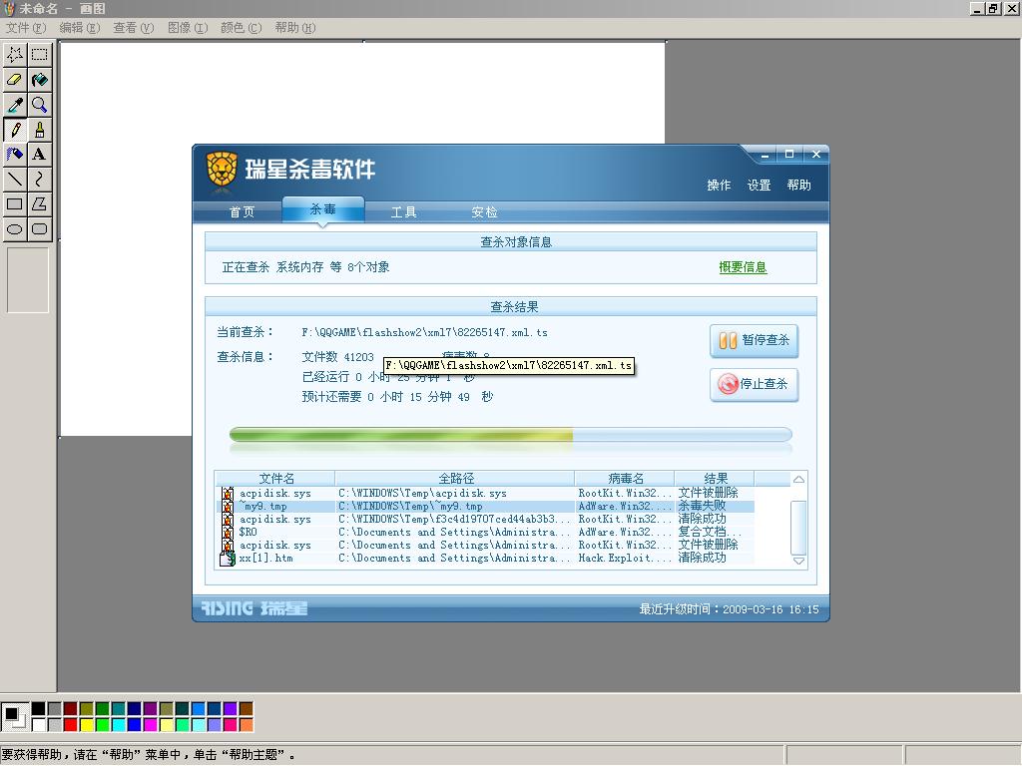Sort by the 全路径 column header
Screen dimensions: 1022x766
tap(455, 478)
